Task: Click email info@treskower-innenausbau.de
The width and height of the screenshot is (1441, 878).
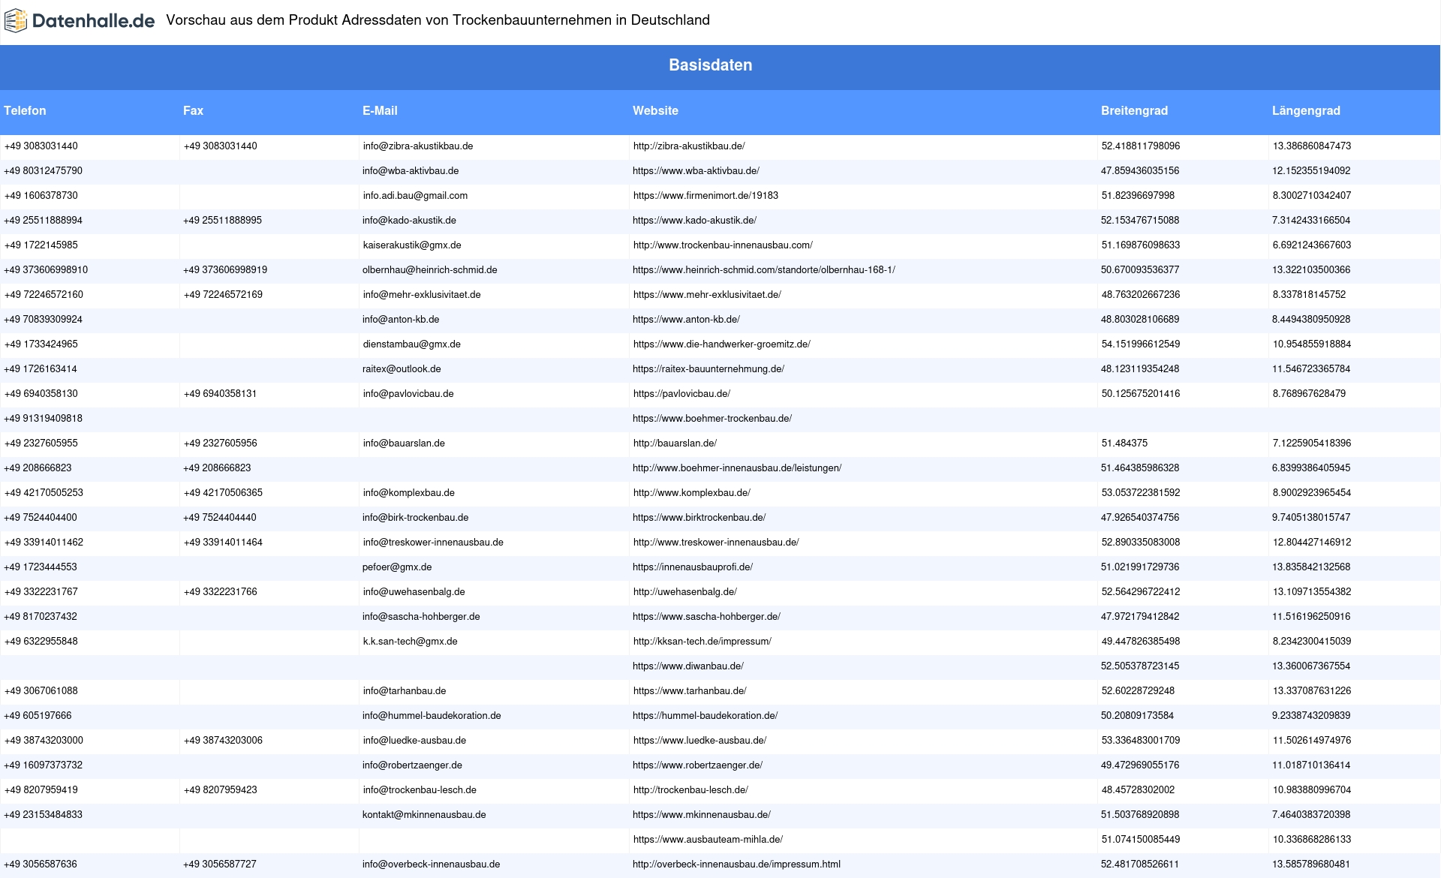Action: 433,543
